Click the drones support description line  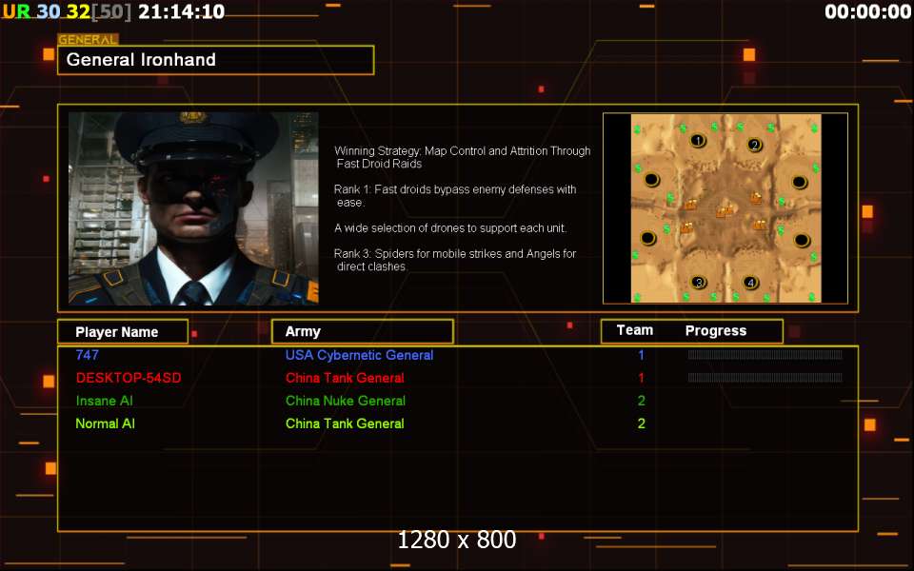(450, 228)
